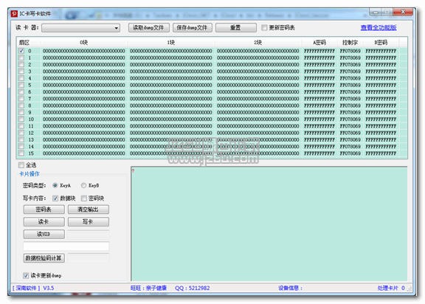Click the 0块 column header
This screenshot has width=425, height=304.
[x=84, y=43]
